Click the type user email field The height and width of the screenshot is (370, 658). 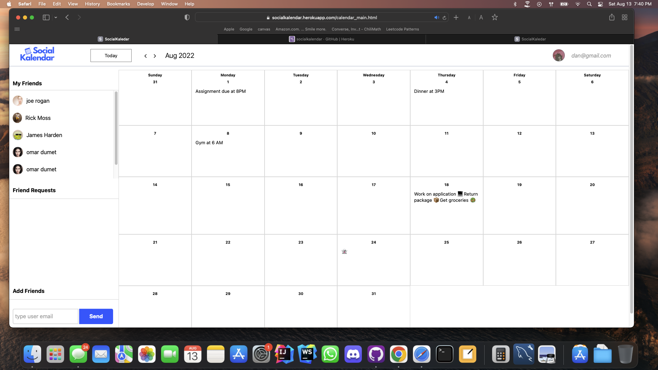(x=45, y=316)
